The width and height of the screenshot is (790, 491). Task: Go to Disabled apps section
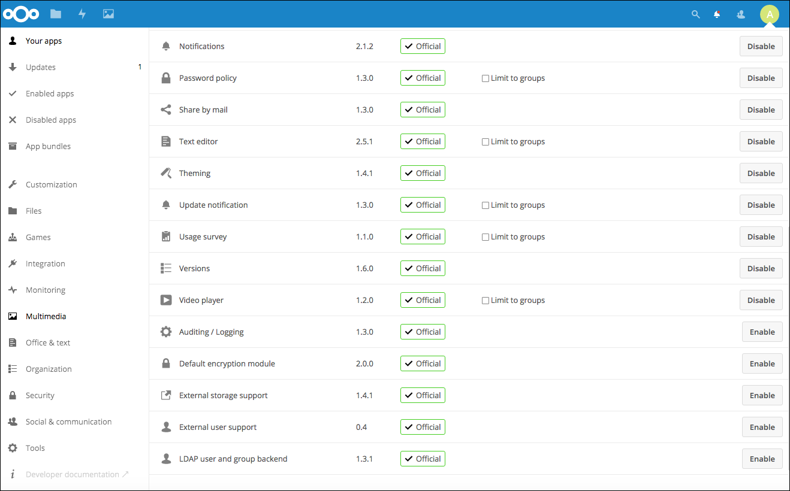click(x=51, y=120)
